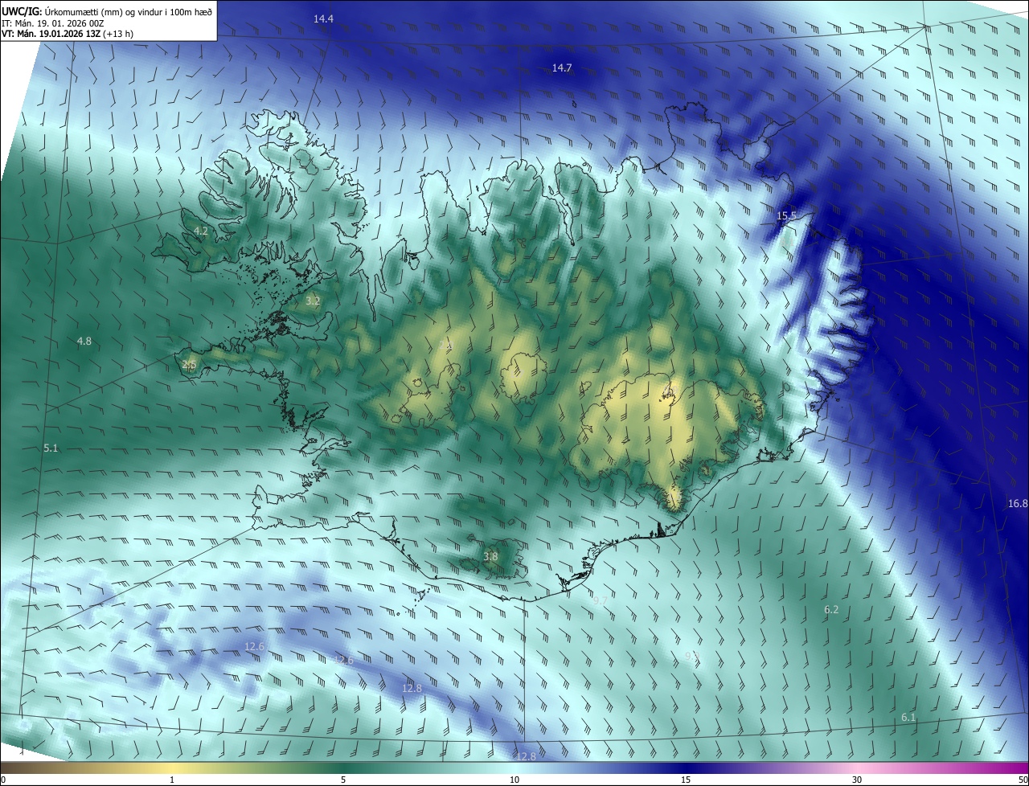
Task: Click the map value label 2.6
Action: pyautogui.click(x=189, y=365)
